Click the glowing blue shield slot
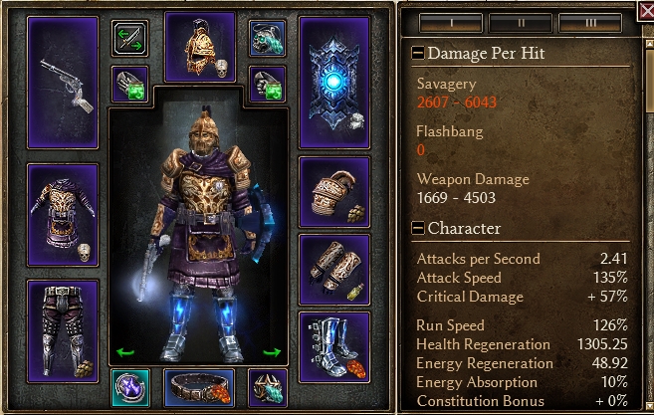Viewport: 654px width, 415px height. click(x=334, y=83)
